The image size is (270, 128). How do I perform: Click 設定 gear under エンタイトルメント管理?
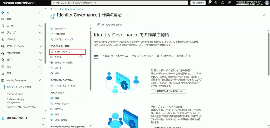pos(52,73)
